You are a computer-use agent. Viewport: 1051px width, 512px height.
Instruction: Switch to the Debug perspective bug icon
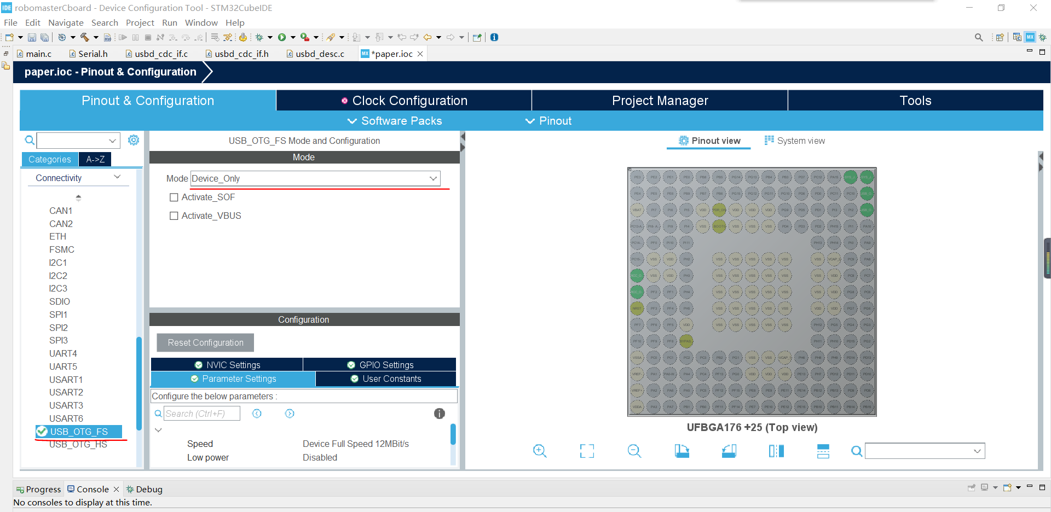point(1043,37)
